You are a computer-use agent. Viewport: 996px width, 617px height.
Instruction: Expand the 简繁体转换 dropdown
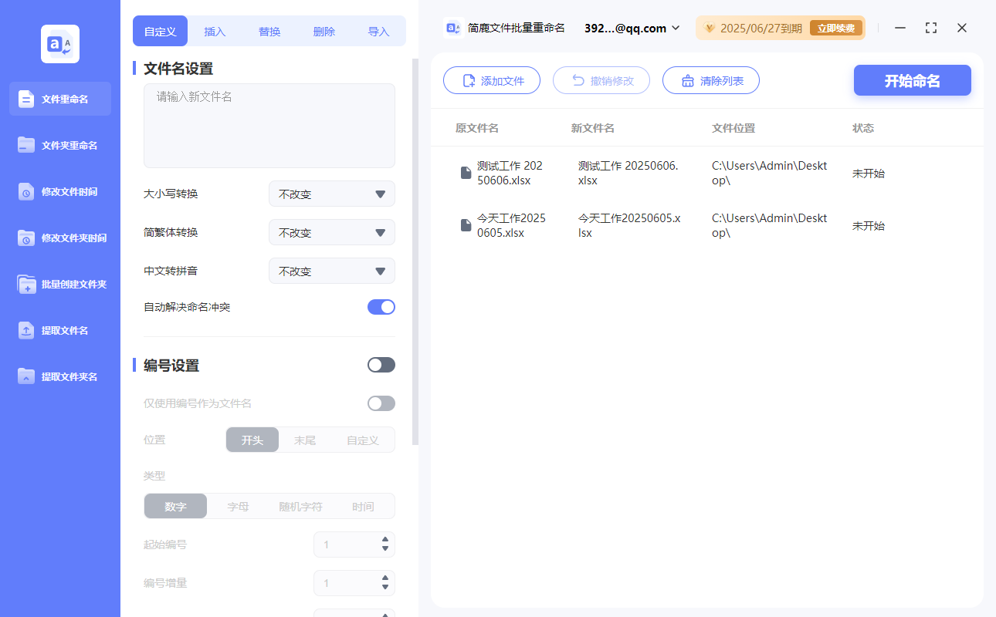(331, 232)
